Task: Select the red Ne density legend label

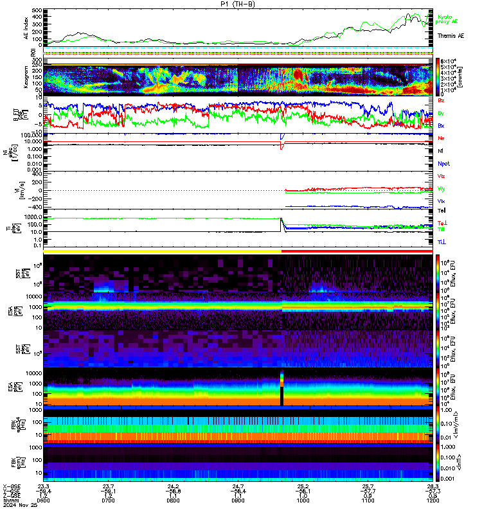Action: (x=441, y=138)
